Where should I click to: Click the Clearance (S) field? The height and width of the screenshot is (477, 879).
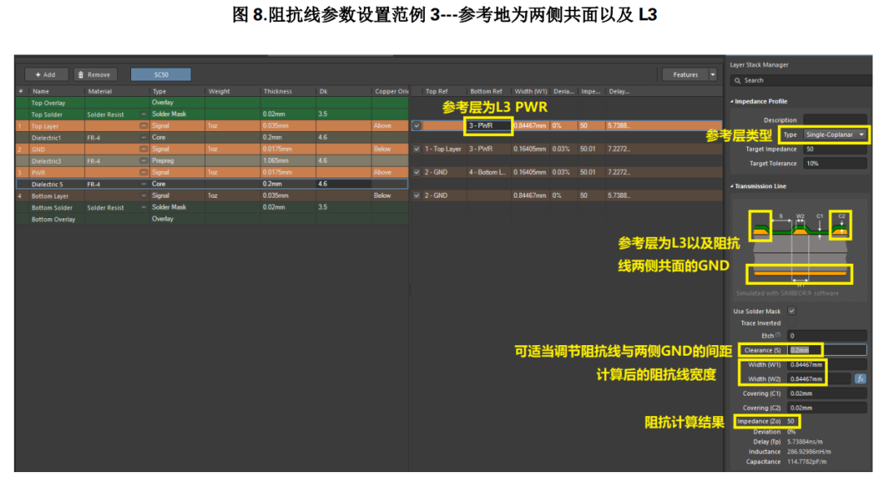click(827, 350)
